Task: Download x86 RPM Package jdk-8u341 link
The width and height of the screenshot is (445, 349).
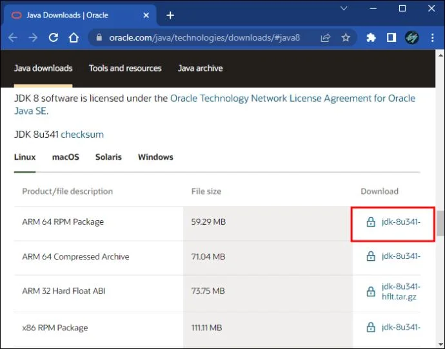Action: pos(400,327)
